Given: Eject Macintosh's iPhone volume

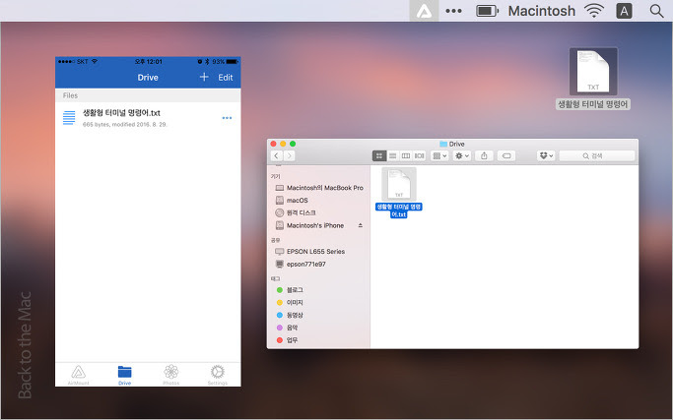Looking at the screenshot, I should point(360,225).
